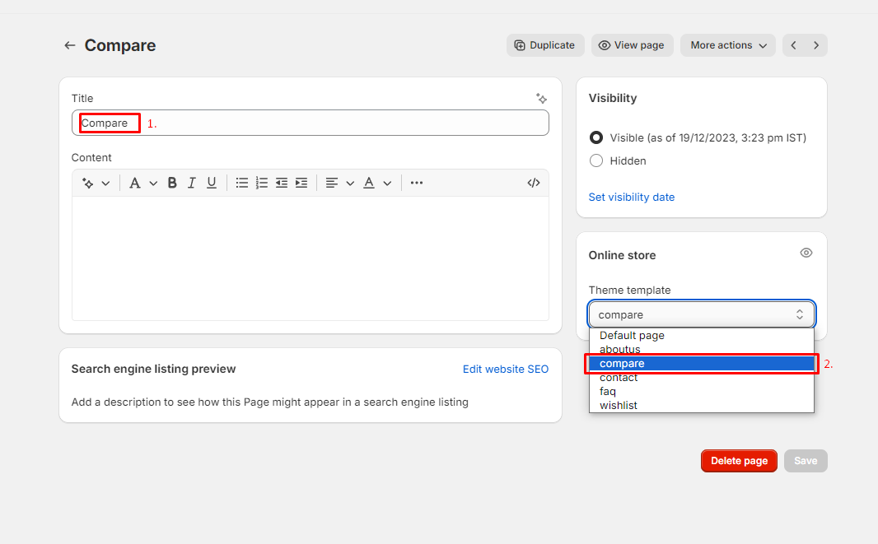
Task: Open more formatting options ellipsis
Action: pyautogui.click(x=417, y=183)
